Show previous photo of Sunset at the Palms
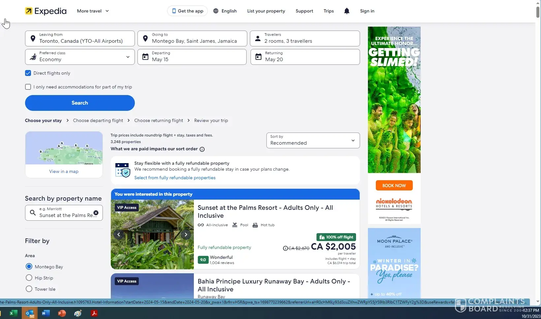This screenshot has width=541, height=319. click(x=119, y=234)
